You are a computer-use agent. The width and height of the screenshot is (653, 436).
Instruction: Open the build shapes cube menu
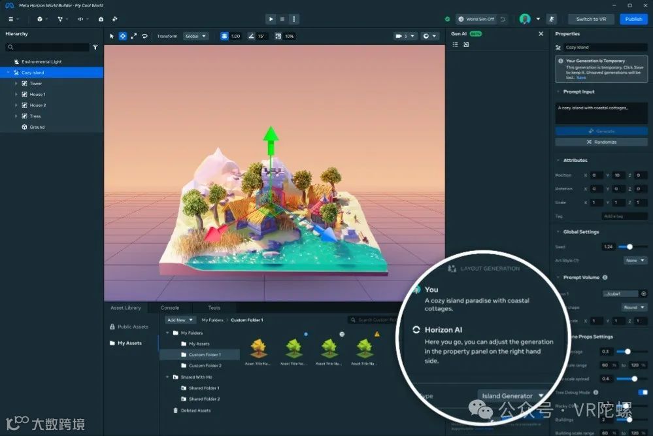point(40,19)
